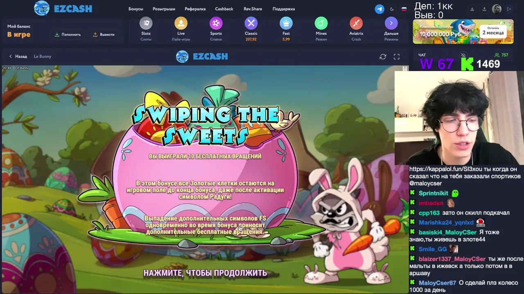Open the user profile avatar
This screenshot has width=524, height=294.
(x=497, y=9)
